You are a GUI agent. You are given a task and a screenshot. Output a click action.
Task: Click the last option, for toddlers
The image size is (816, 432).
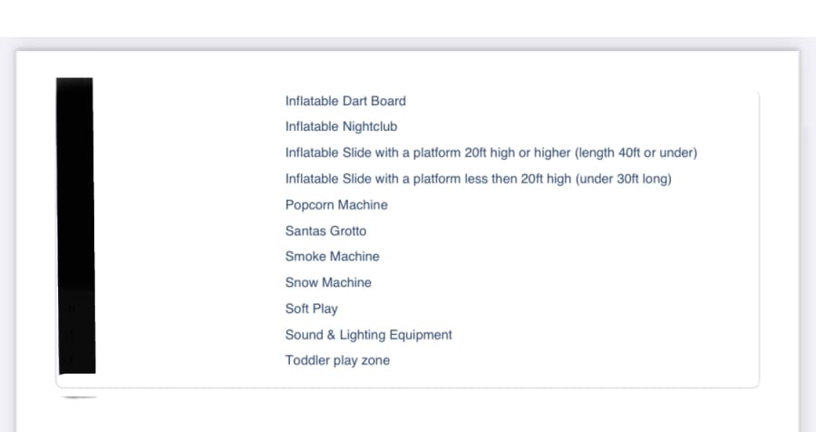(337, 360)
